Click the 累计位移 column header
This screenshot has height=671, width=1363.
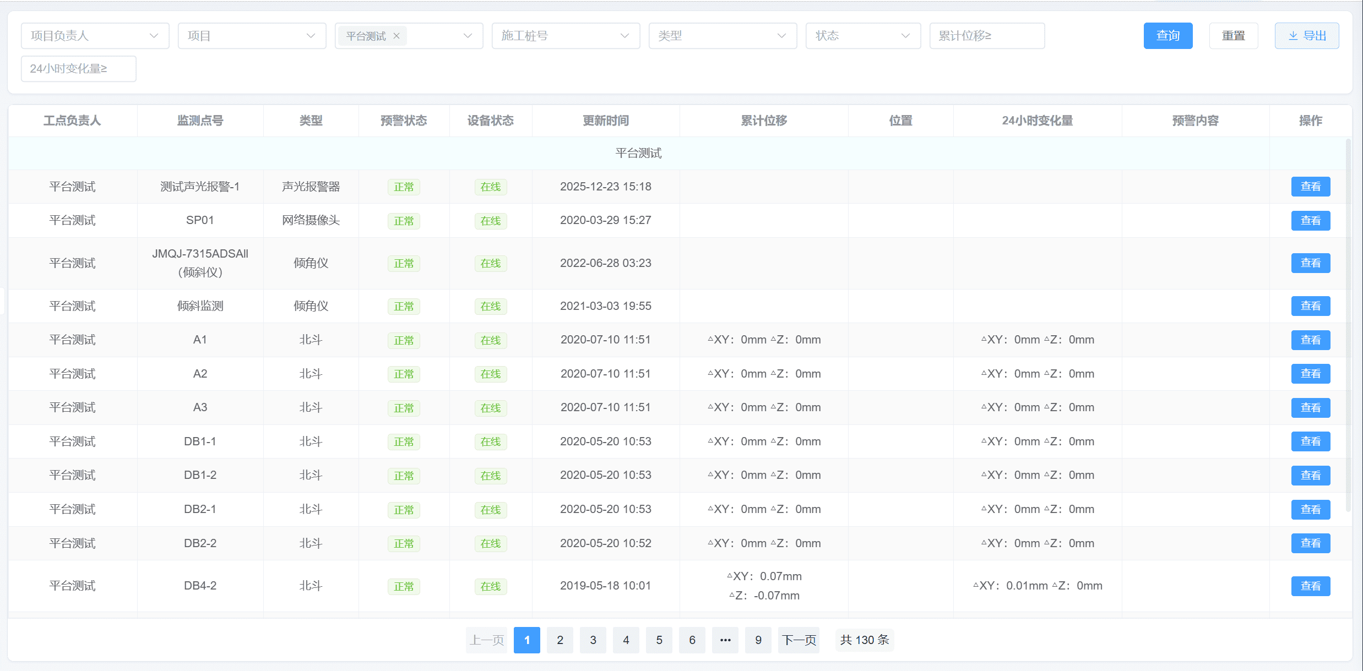click(x=764, y=121)
